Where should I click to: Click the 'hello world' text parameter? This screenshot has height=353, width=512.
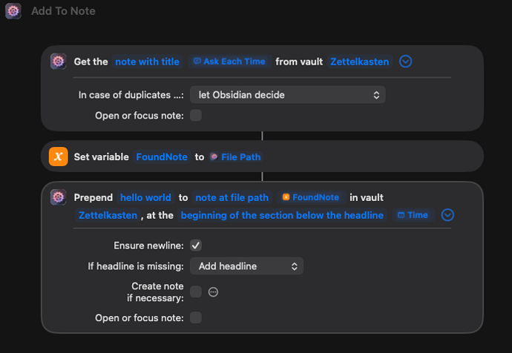[145, 197]
